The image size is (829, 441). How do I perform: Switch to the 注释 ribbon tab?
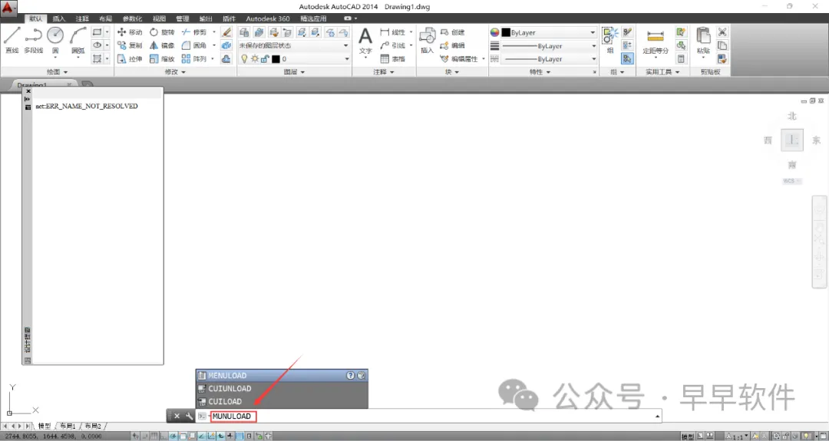tap(82, 18)
